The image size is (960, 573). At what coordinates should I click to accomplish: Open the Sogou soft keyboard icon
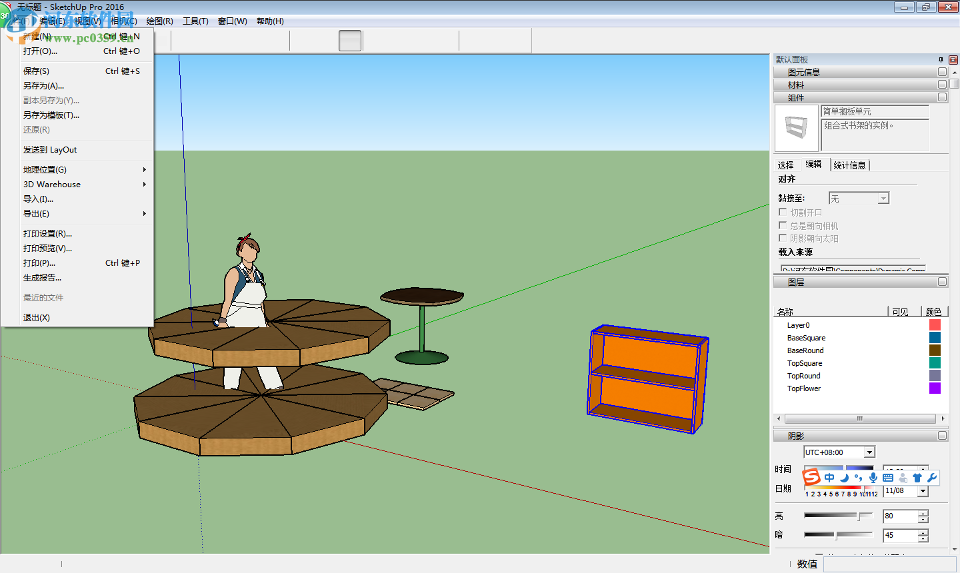[x=887, y=477]
